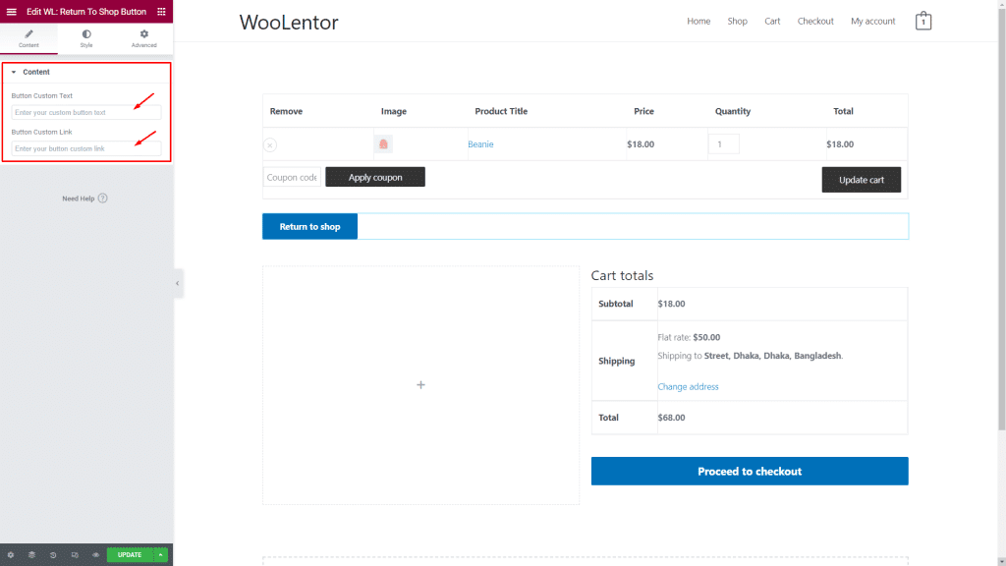The width and height of the screenshot is (1006, 566).
Task: Click the Proceed to checkout button
Action: (x=749, y=471)
